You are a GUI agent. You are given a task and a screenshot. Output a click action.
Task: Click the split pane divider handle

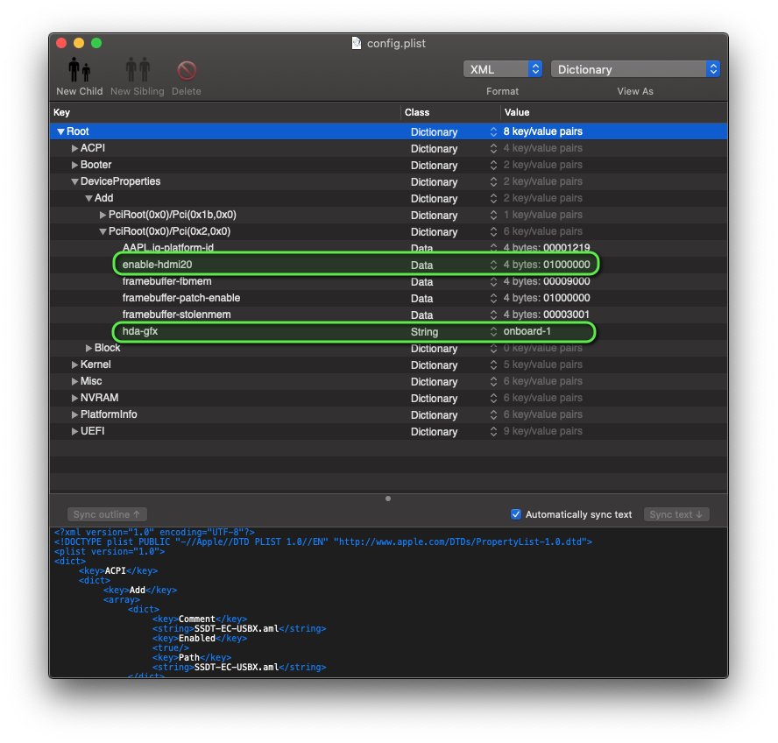tap(388, 499)
